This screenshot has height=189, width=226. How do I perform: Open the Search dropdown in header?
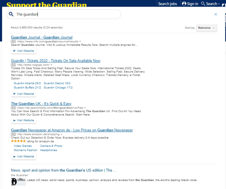point(211,4)
